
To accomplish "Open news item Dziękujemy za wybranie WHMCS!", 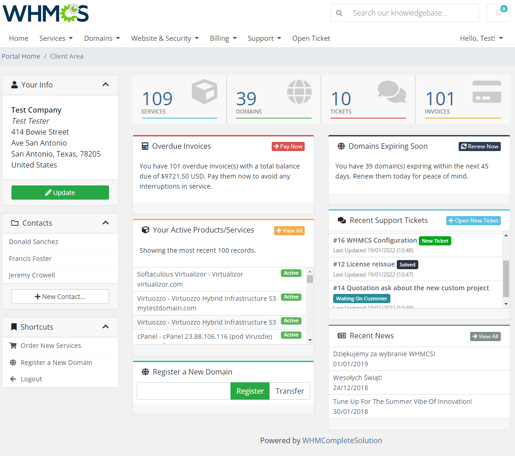I will tap(419, 358).
